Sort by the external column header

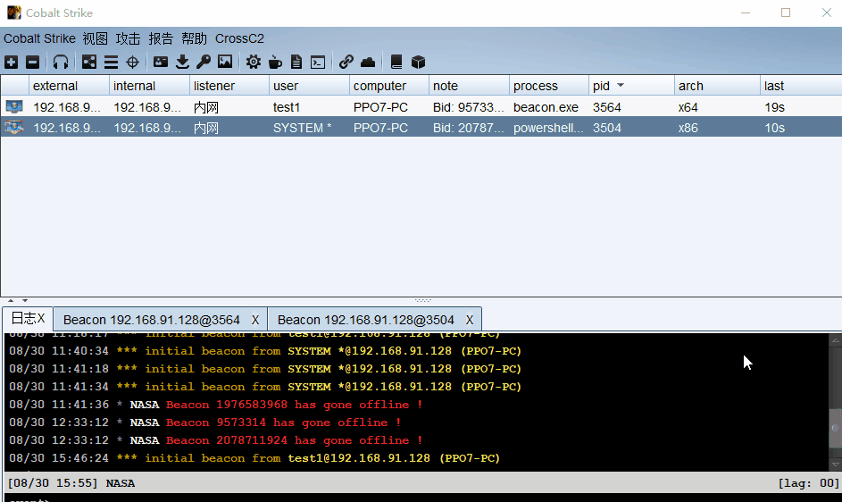point(70,86)
